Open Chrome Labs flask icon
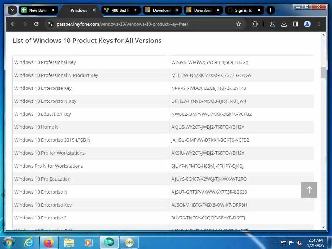Image resolution: width=332 pixels, height=249 pixels. click(x=272, y=24)
